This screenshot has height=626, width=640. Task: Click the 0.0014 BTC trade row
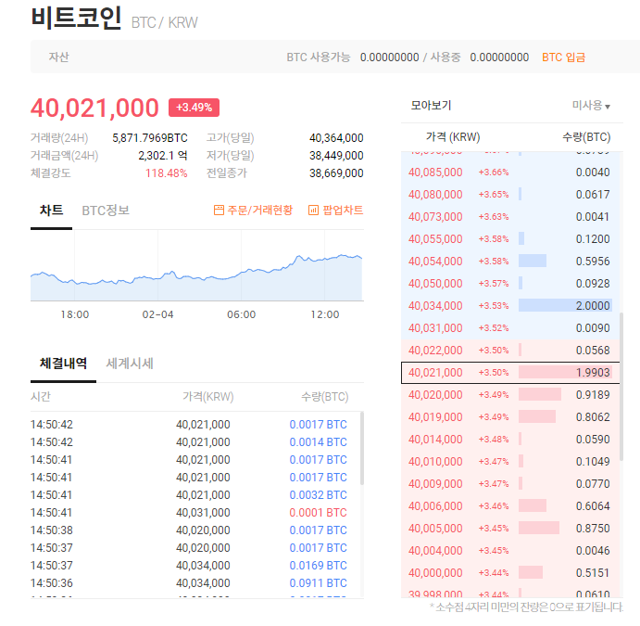pos(195,442)
